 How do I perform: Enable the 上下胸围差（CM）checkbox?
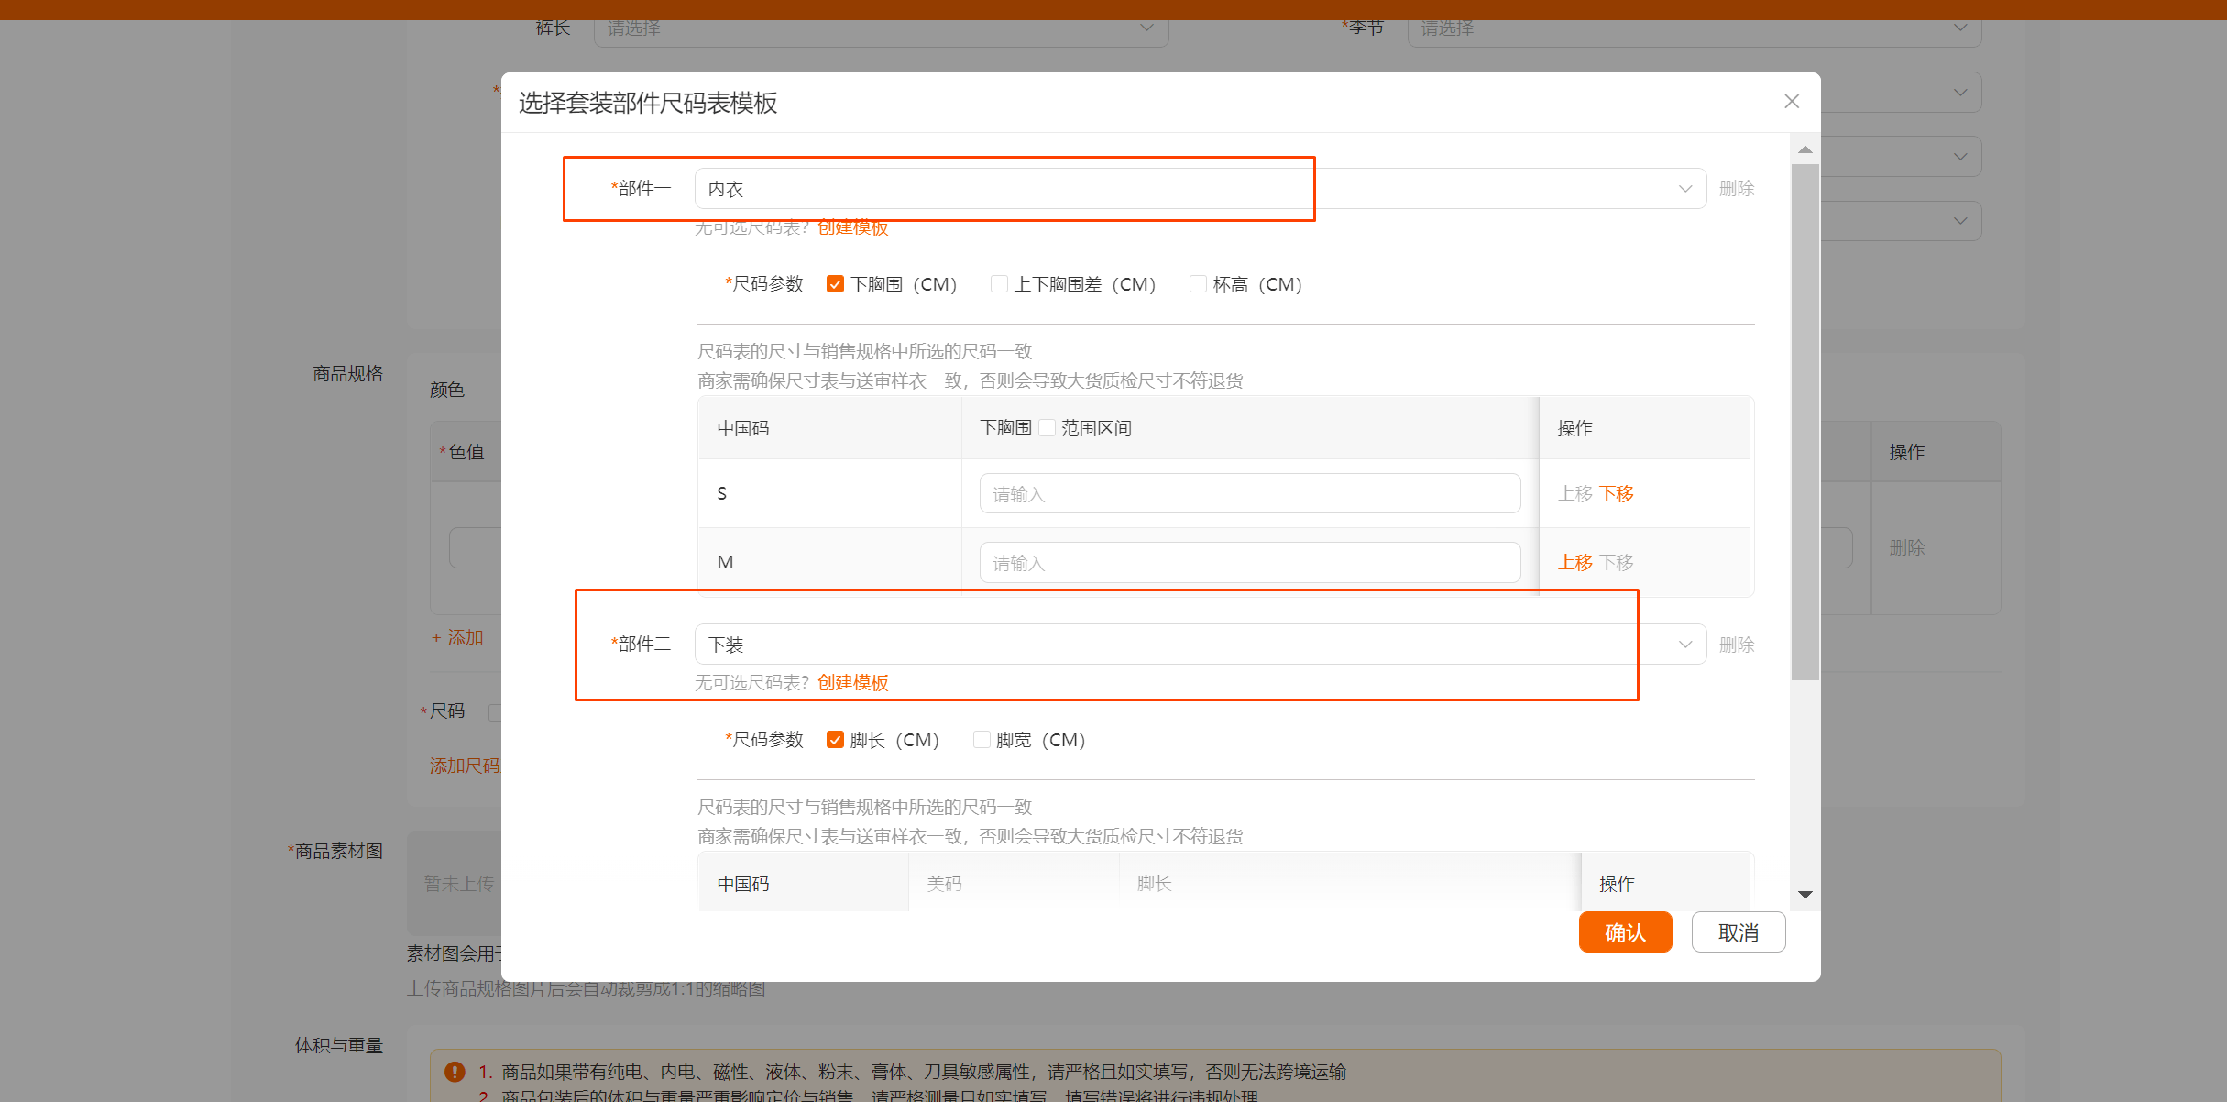point(999,284)
